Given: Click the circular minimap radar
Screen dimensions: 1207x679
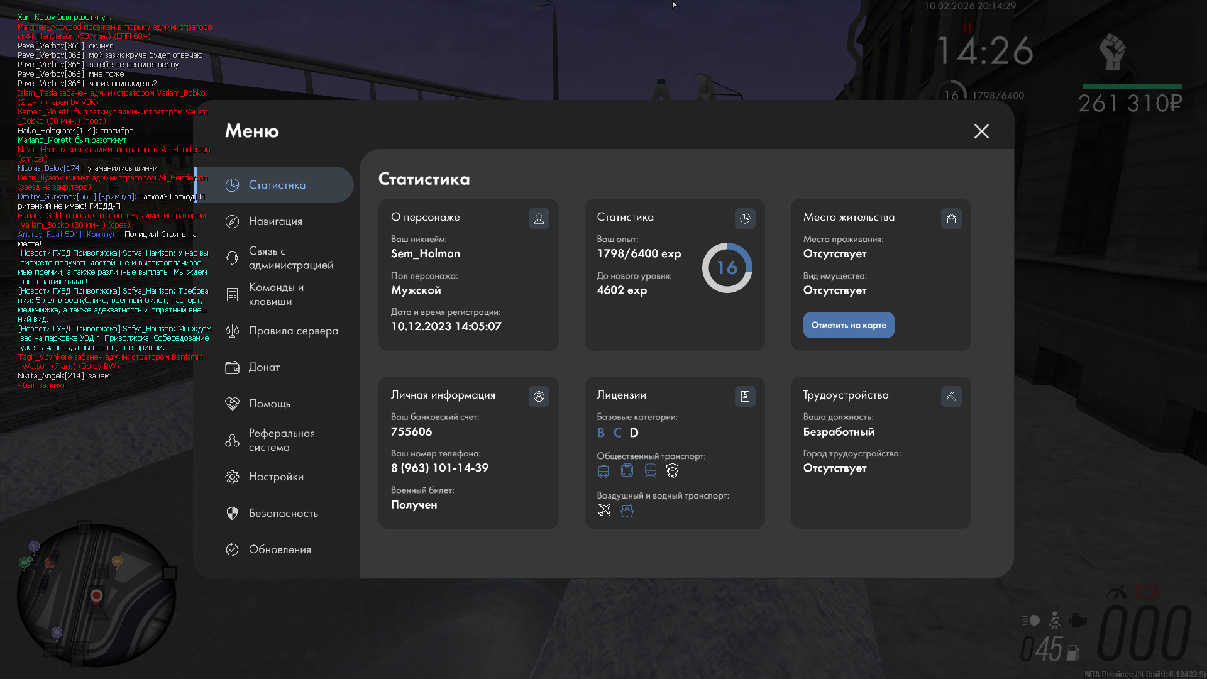Looking at the screenshot, I should click(x=96, y=595).
